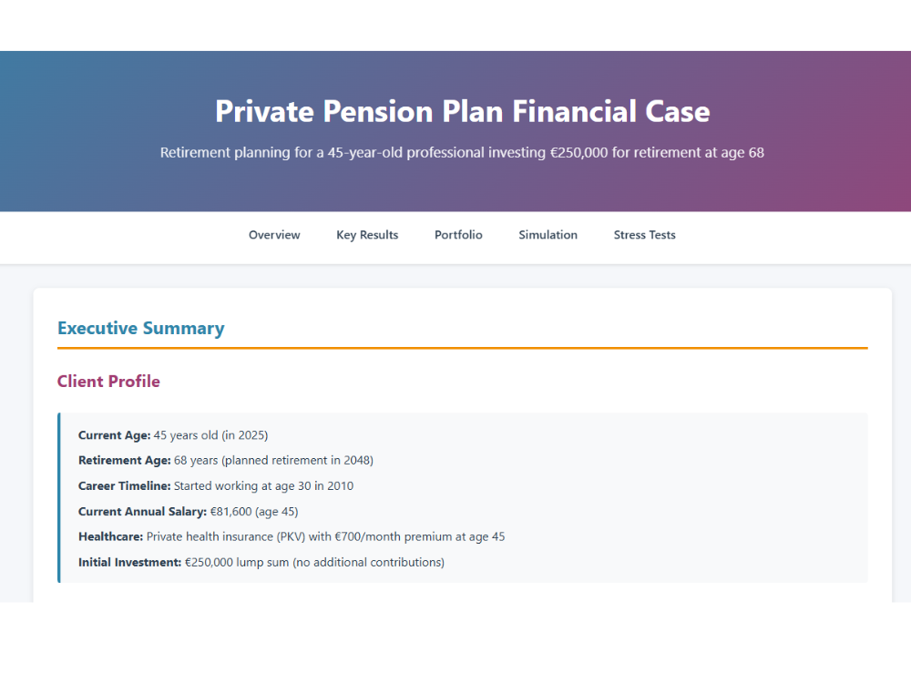Click the page title Private Pension Plan Financial Case

click(462, 111)
